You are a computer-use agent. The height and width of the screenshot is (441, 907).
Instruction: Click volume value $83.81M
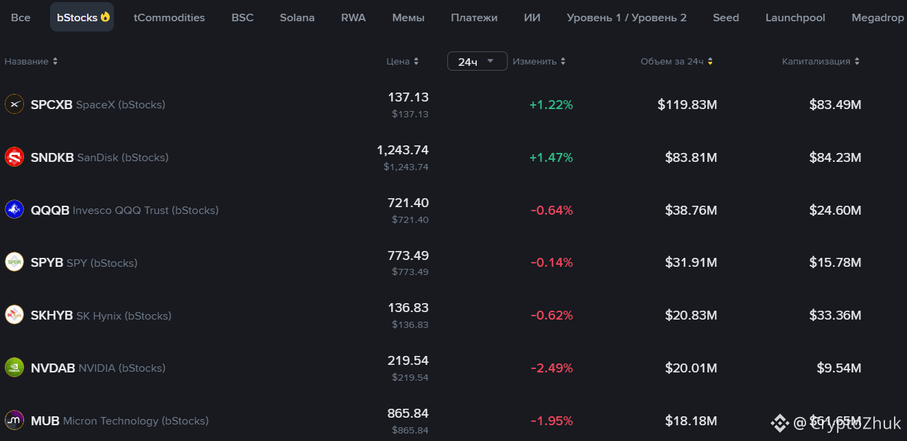(691, 158)
